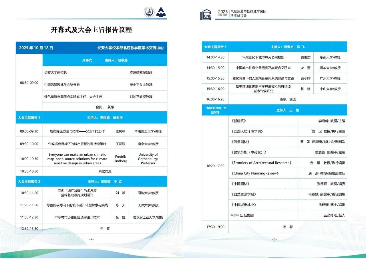The width and height of the screenshot is (366, 259).
Task: Click the 09:00-09:30 time cell
Action: pyautogui.click(x=29, y=131)
